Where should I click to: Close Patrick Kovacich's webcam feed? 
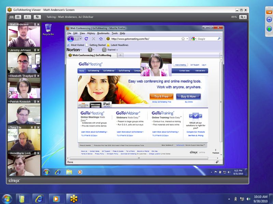tap(38, 102)
